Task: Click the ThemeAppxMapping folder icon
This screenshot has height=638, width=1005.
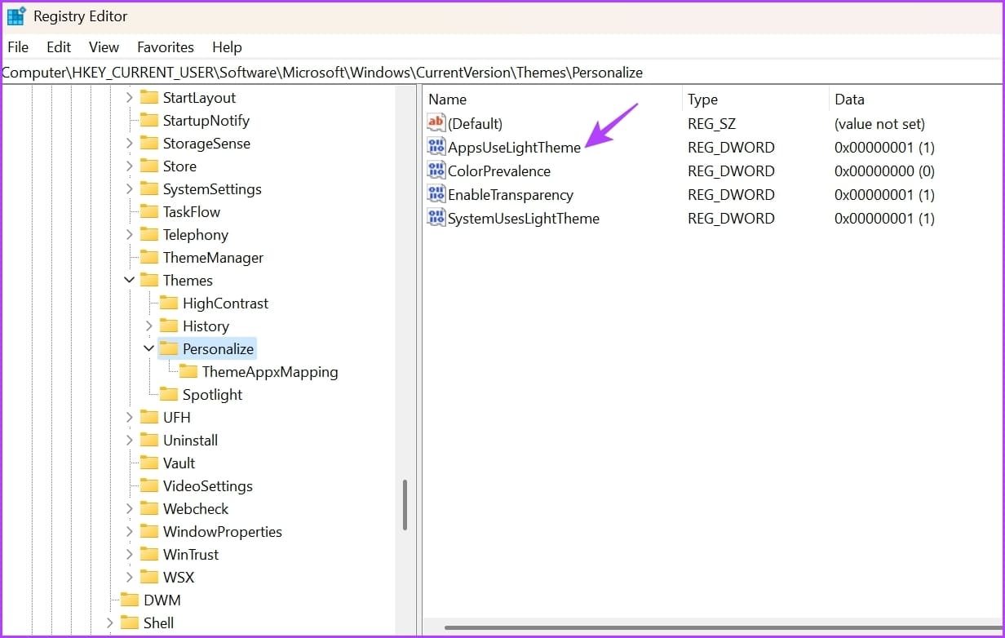Action: click(x=188, y=371)
